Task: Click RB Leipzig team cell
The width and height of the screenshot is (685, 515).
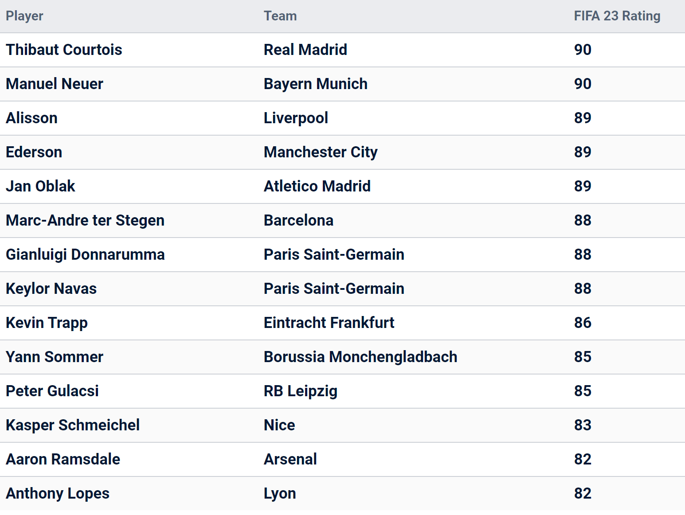Action: pyautogui.click(x=301, y=391)
